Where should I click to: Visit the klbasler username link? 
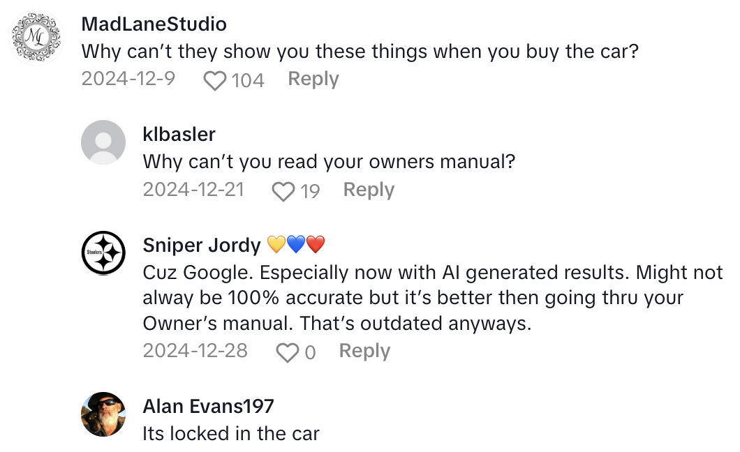tap(179, 133)
